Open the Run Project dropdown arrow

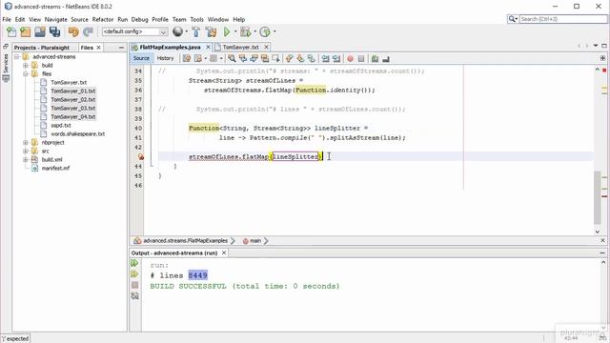[235, 31]
